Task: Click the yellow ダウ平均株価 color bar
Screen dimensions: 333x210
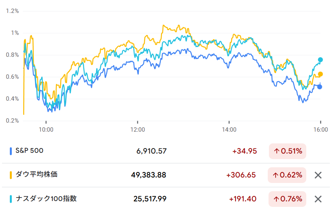Action: point(11,175)
